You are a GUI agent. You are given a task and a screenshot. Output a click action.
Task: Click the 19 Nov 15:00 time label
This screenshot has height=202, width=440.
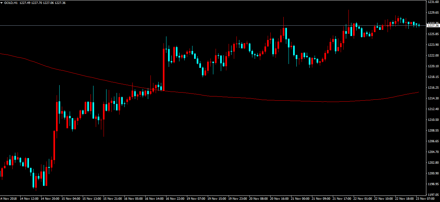[x=217, y=198]
